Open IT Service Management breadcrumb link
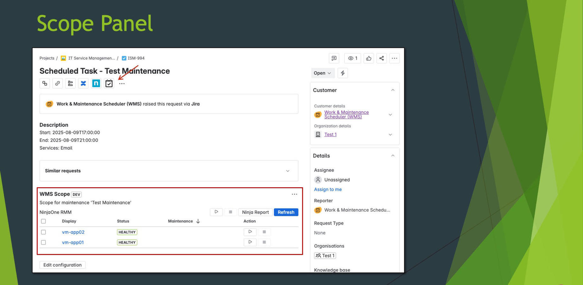The width and height of the screenshot is (583, 285). pos(92,58)
